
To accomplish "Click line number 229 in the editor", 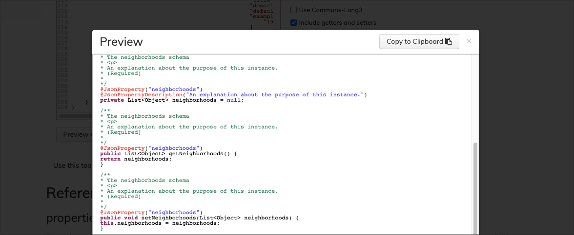I will 62,108.
